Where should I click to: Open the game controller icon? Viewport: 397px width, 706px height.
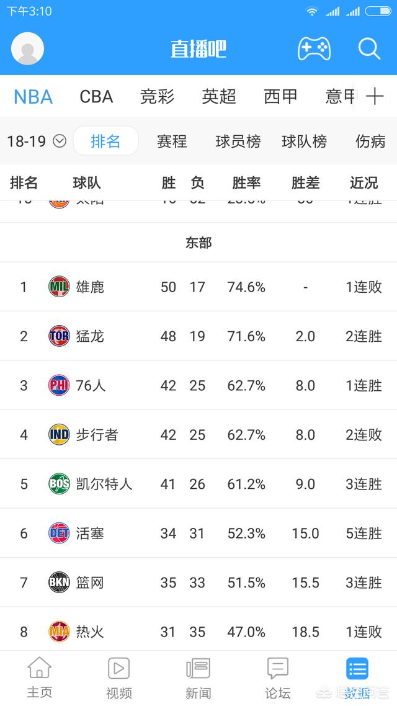pos(314,48)
